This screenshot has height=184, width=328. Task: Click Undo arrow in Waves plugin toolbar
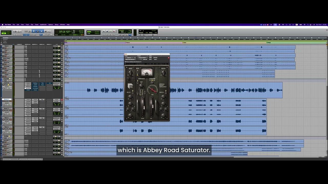coord(128,64)
